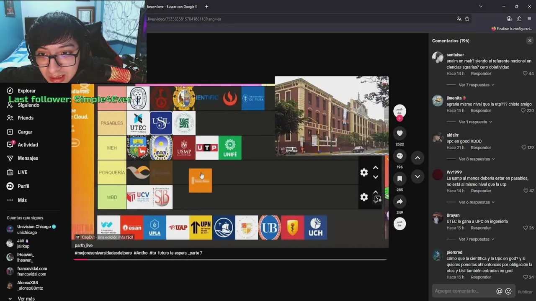Open francovidal.com followed account

click(x=27, y=271)
